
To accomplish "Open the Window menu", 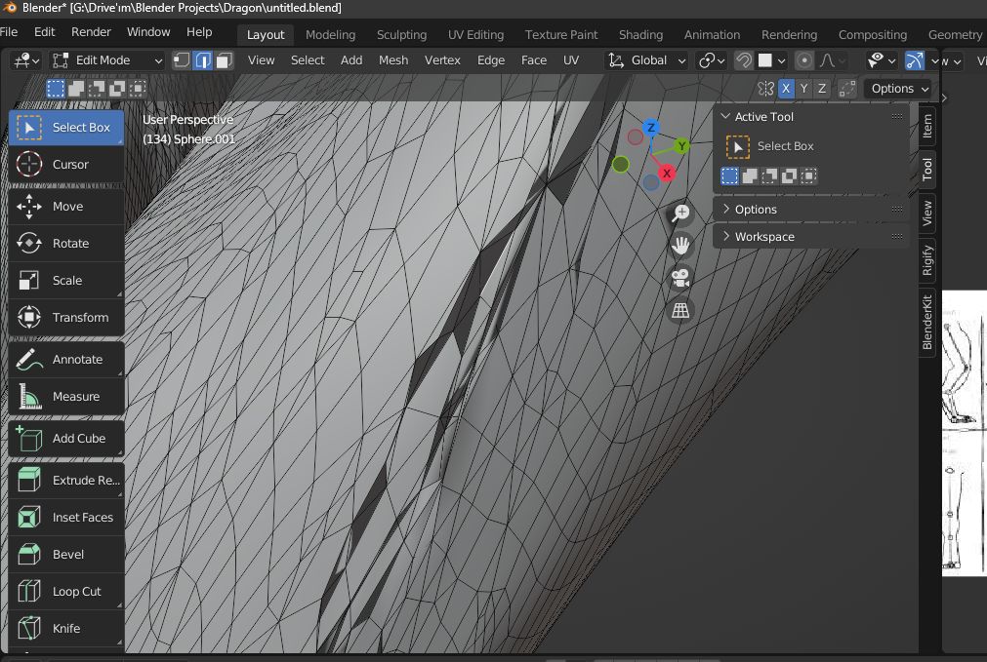I will pyautogui.click(x=148, y=32).
